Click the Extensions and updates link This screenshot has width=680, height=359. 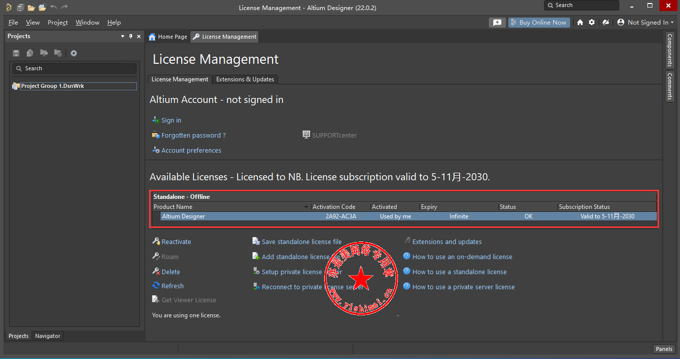pyautogui.click(x=447, y=242)
